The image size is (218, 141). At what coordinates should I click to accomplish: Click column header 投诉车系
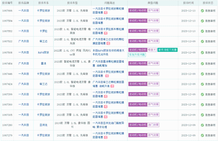coord(43,3)
